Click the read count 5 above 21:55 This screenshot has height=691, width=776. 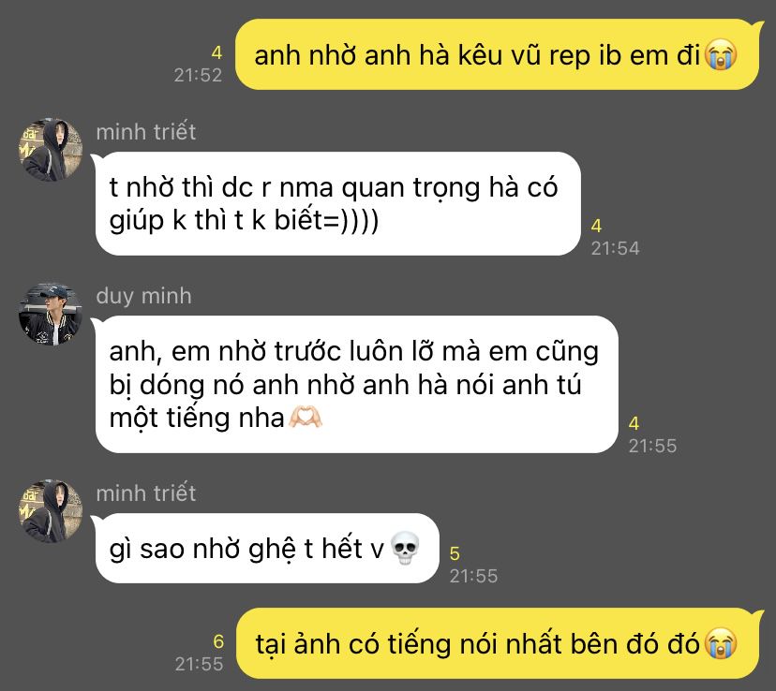(x=455, y=553)
